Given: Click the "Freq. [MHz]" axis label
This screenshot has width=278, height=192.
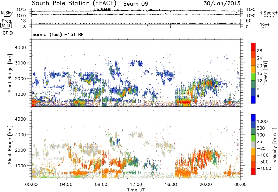Looking at the screenshot, I should click(x=7, y=23).
